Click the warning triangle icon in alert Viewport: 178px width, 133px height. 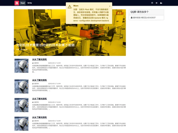[70, 6]
